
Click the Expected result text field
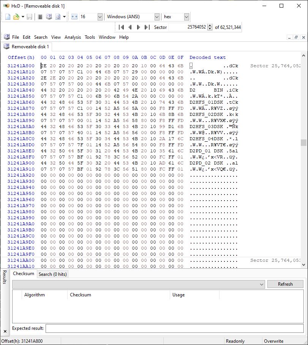(x=175, y=328)
